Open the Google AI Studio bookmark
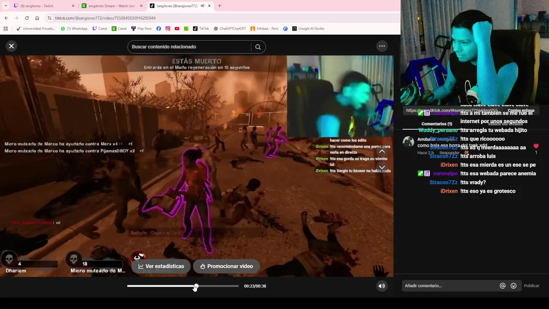Image resolution: width=549 pixels, height=309 pixels. pyautogui.click(x=308, y=29)
